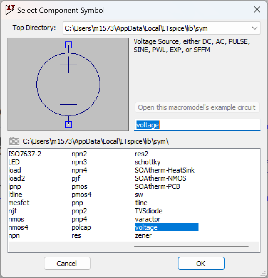
Task: Click the folder icon beside the directory path
Action: 14,141
